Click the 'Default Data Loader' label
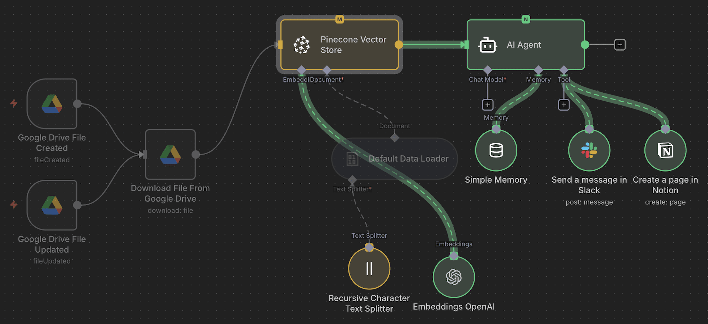The height and width of the screenshot is (324, 708). pyautogui.click(x=408, y=159)
